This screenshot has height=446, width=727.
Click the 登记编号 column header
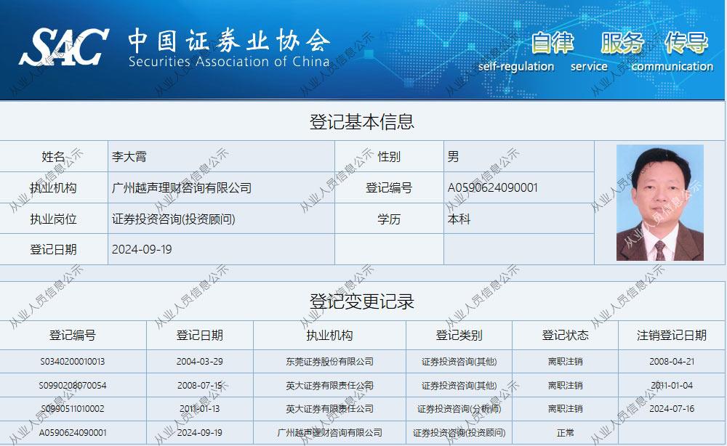(x=73, y=335)
